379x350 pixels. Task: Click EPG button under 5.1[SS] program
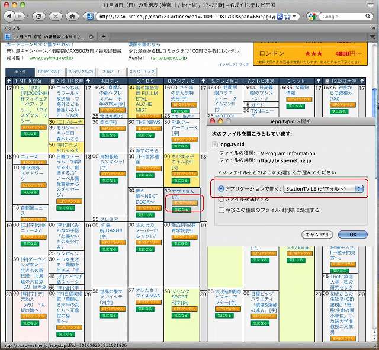[x=33, y=127]
